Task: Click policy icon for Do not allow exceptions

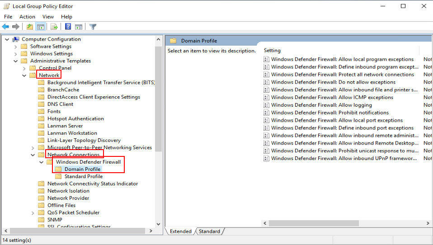Action: click(267, 82)
